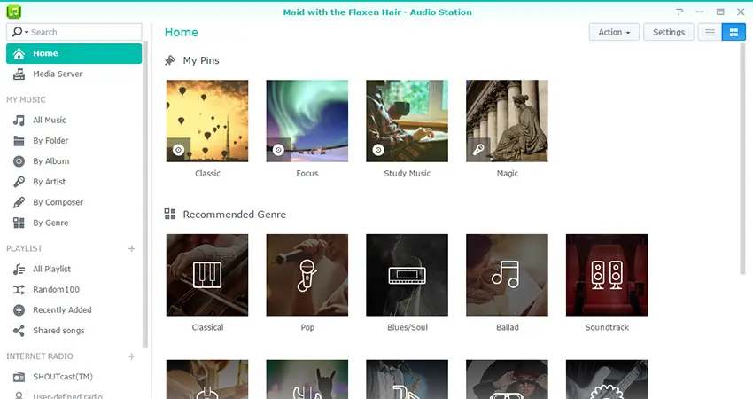Click the By Artist microphone icon
The image size is (753, 399).
[x=19, y=182]
